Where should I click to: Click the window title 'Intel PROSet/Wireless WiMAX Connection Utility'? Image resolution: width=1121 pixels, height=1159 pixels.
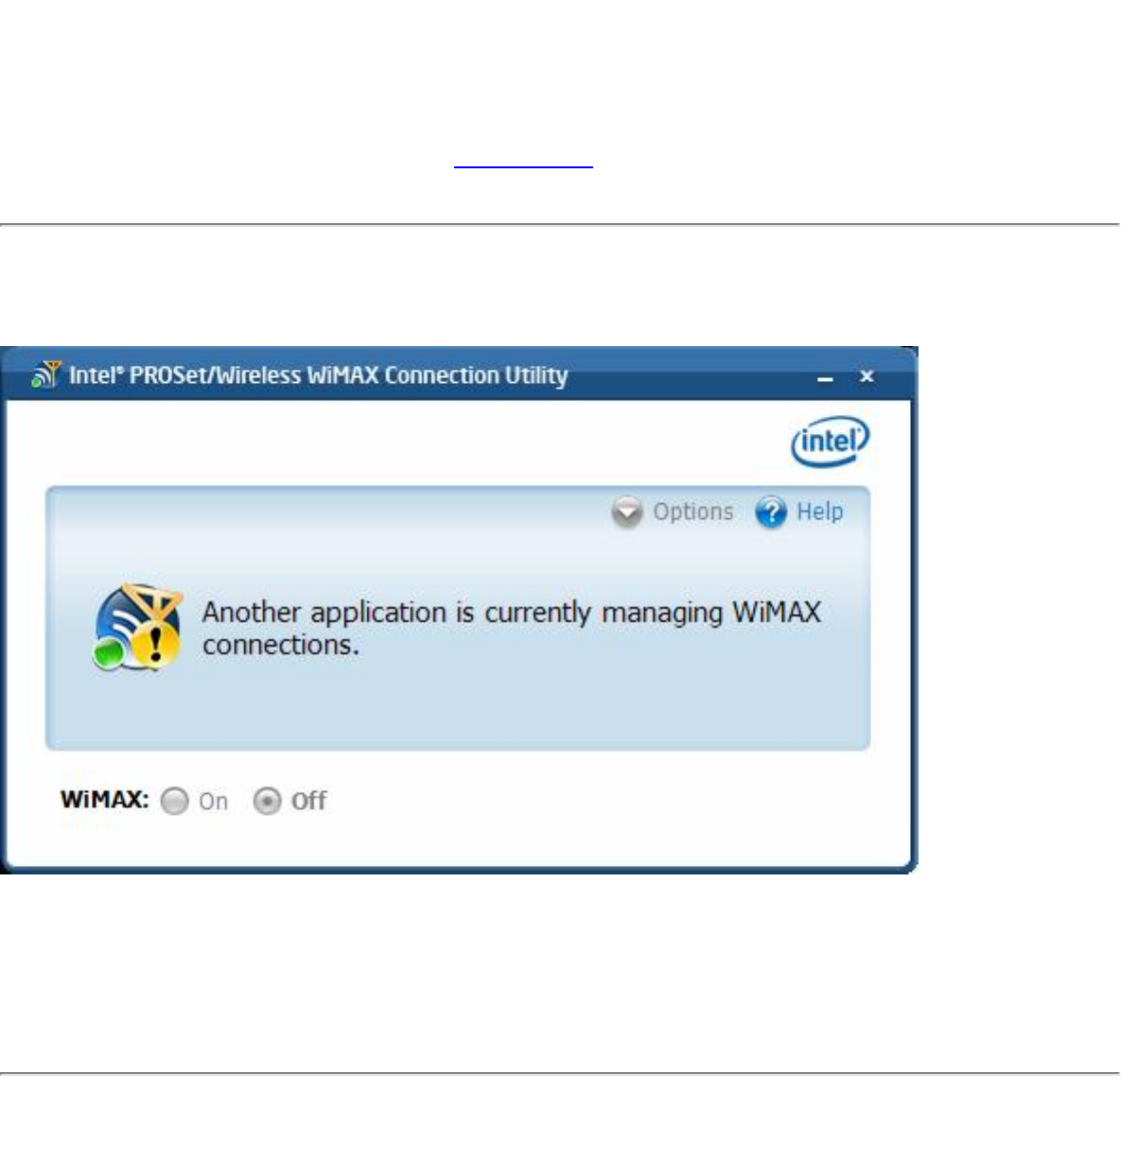318,375
